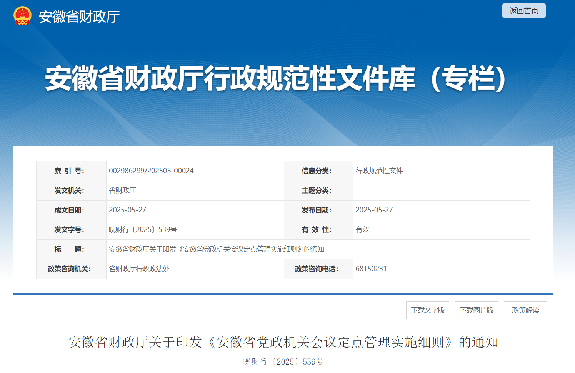The image size is (575, 373).
Task: Select 2025-05-27 next to 发布日期
Action: (374, 210)
